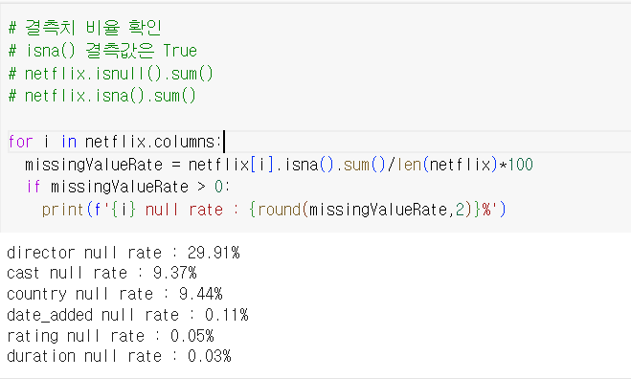Click the 'in' keyword in the loop

point(69,142)
